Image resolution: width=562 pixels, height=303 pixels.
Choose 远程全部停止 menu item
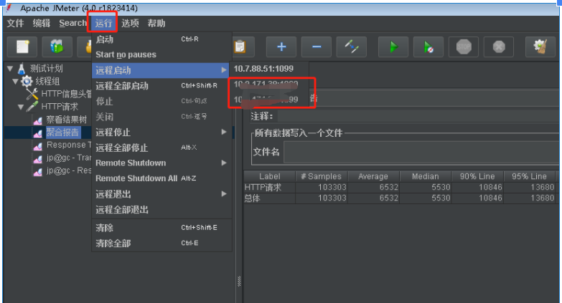pyautogui.click(x=162, y=148)
